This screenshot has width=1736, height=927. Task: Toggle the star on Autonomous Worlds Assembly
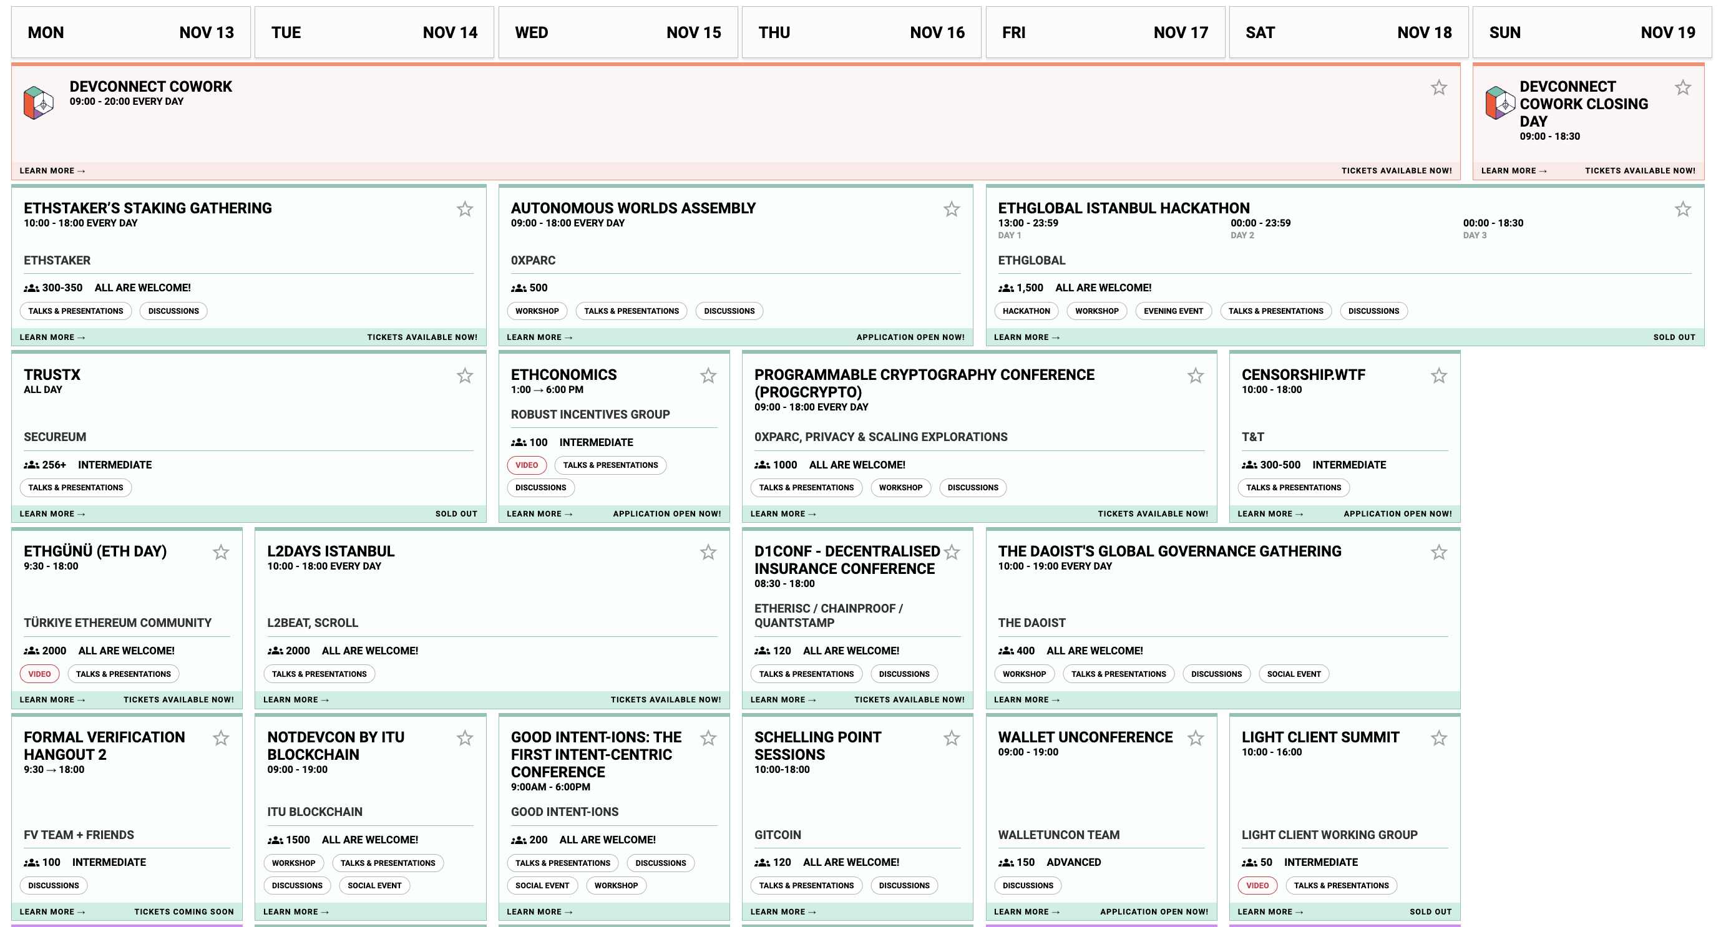coord(951,210)
